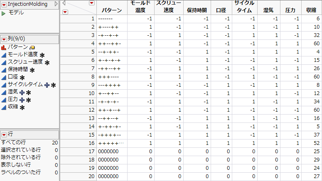This screenshot has width=322, height=181.
Task: Click the pattern cell '---++++' in row 9
Action: 112,85
